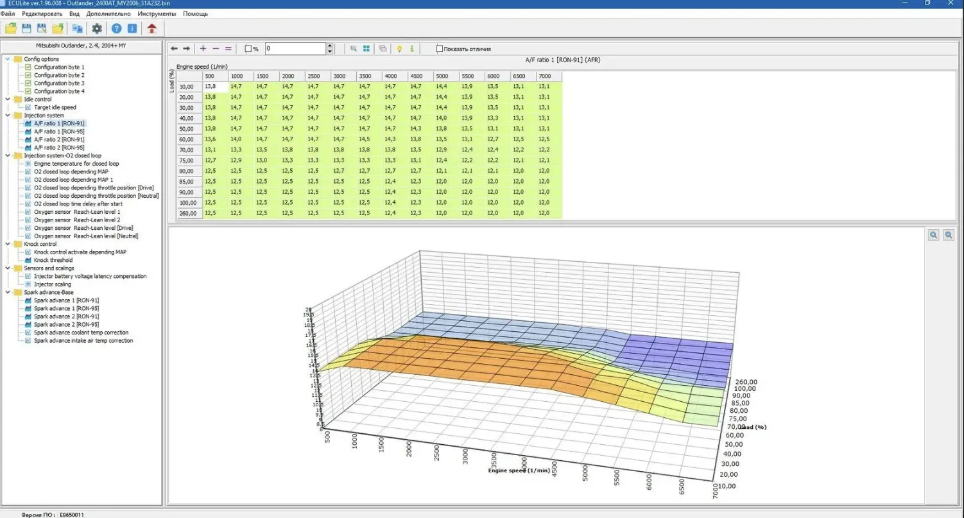The height and width of the screenshot is (518, 964).
Task: Click the first blue Save diskette icon
Action: point(26,28)
